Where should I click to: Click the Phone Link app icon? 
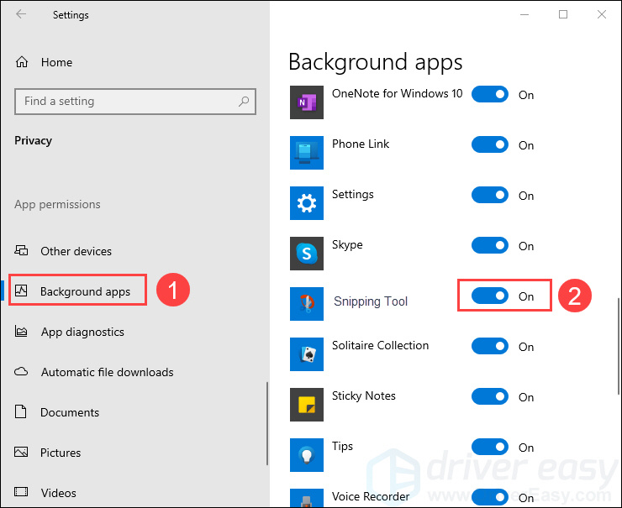click(306, 153)
